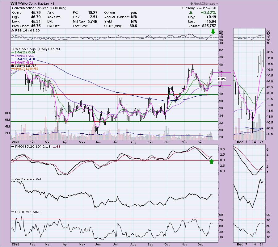278x247 pixels.
Task: Click the EPS value 2.51
Action: 94,17
